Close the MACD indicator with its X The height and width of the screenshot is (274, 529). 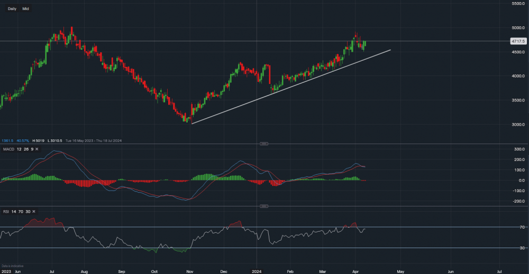coord(37,149)
